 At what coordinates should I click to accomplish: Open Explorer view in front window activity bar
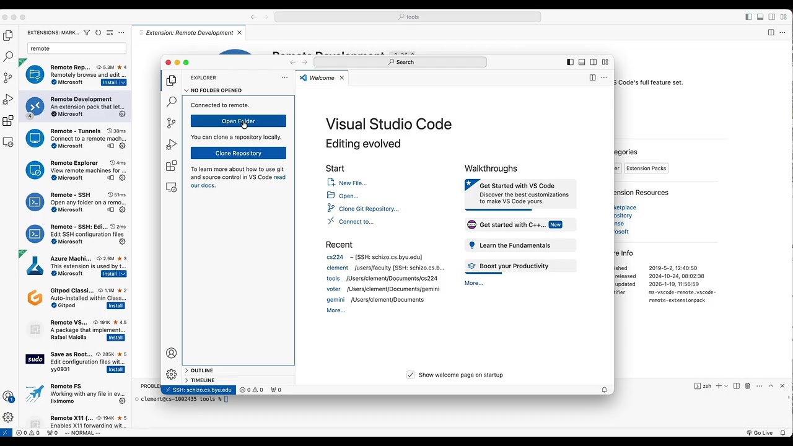click(172, 81)
